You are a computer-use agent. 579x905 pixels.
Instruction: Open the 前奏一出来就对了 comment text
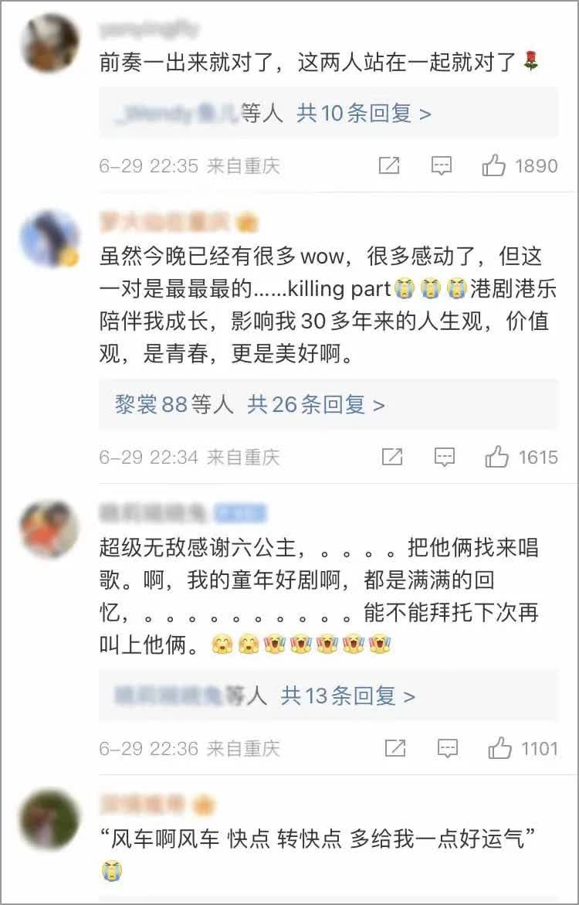point(319,63)
